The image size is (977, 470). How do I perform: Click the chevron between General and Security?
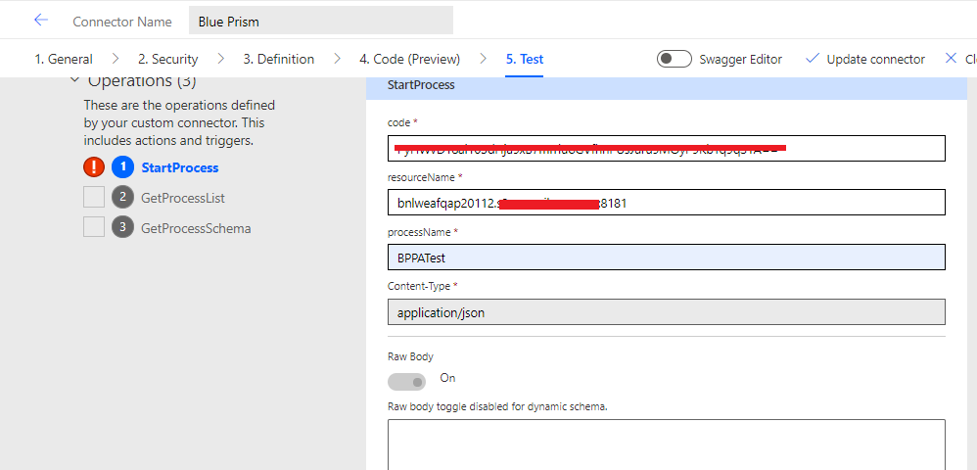(116, 59)
